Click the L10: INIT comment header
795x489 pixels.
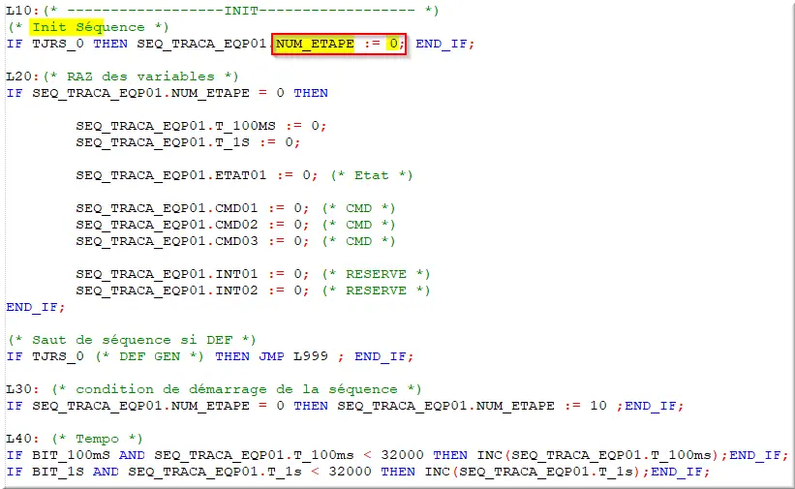click(x=222, y=10)
